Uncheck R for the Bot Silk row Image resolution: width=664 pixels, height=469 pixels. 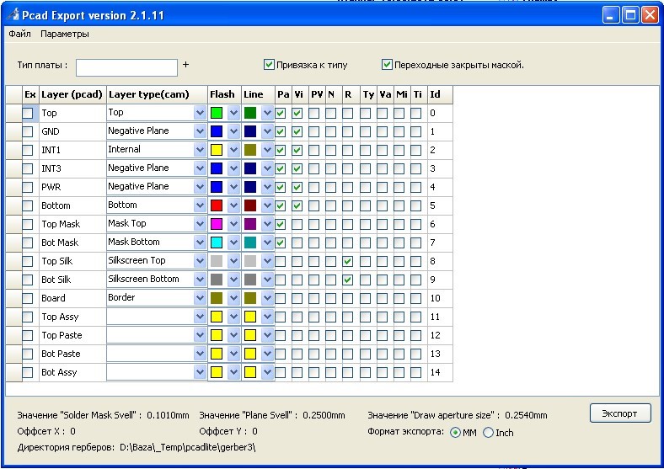point(348,280)
